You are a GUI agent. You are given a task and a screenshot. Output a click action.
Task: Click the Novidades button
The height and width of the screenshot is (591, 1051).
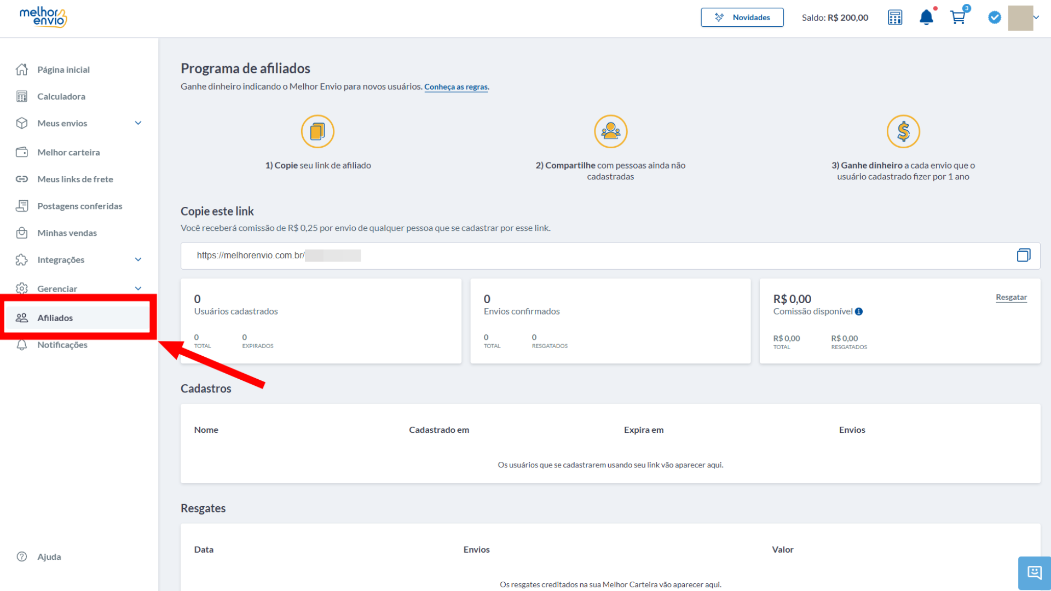[742, 18]
